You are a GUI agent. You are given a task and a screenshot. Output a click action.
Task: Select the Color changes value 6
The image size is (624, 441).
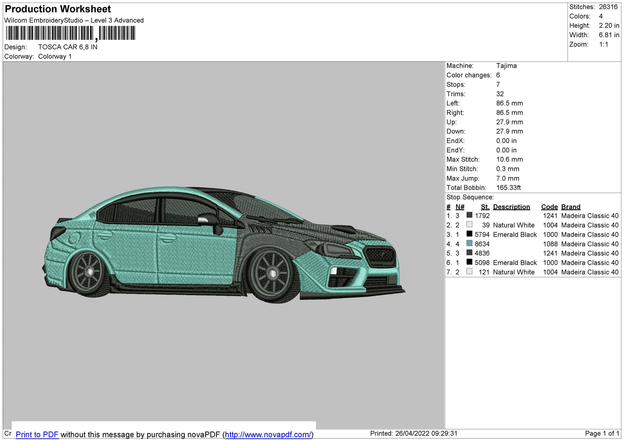498,75
